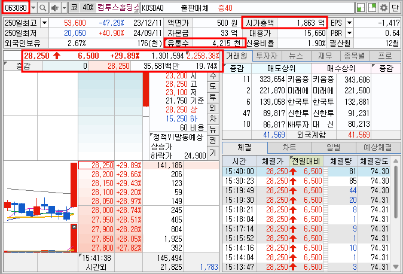Click the 15:19:49 trade row
The width and height of the screenshot is (403, 274).
click(x=306, y=191)
